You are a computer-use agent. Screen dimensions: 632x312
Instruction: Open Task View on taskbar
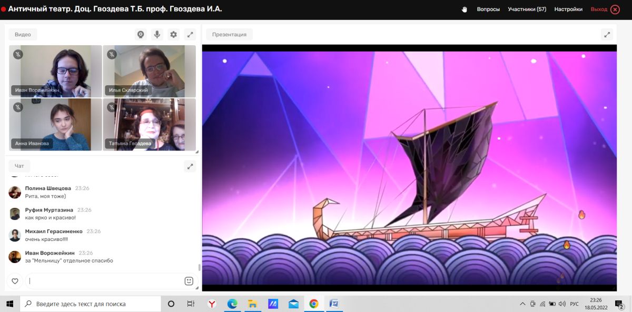click(191, 304)
